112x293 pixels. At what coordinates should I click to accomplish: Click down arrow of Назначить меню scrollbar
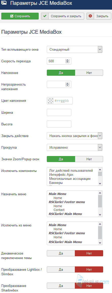coord(100,215)
